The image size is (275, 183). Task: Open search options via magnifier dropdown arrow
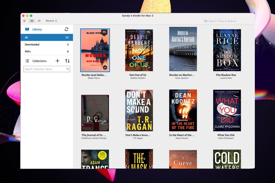[x=207, y=21]
